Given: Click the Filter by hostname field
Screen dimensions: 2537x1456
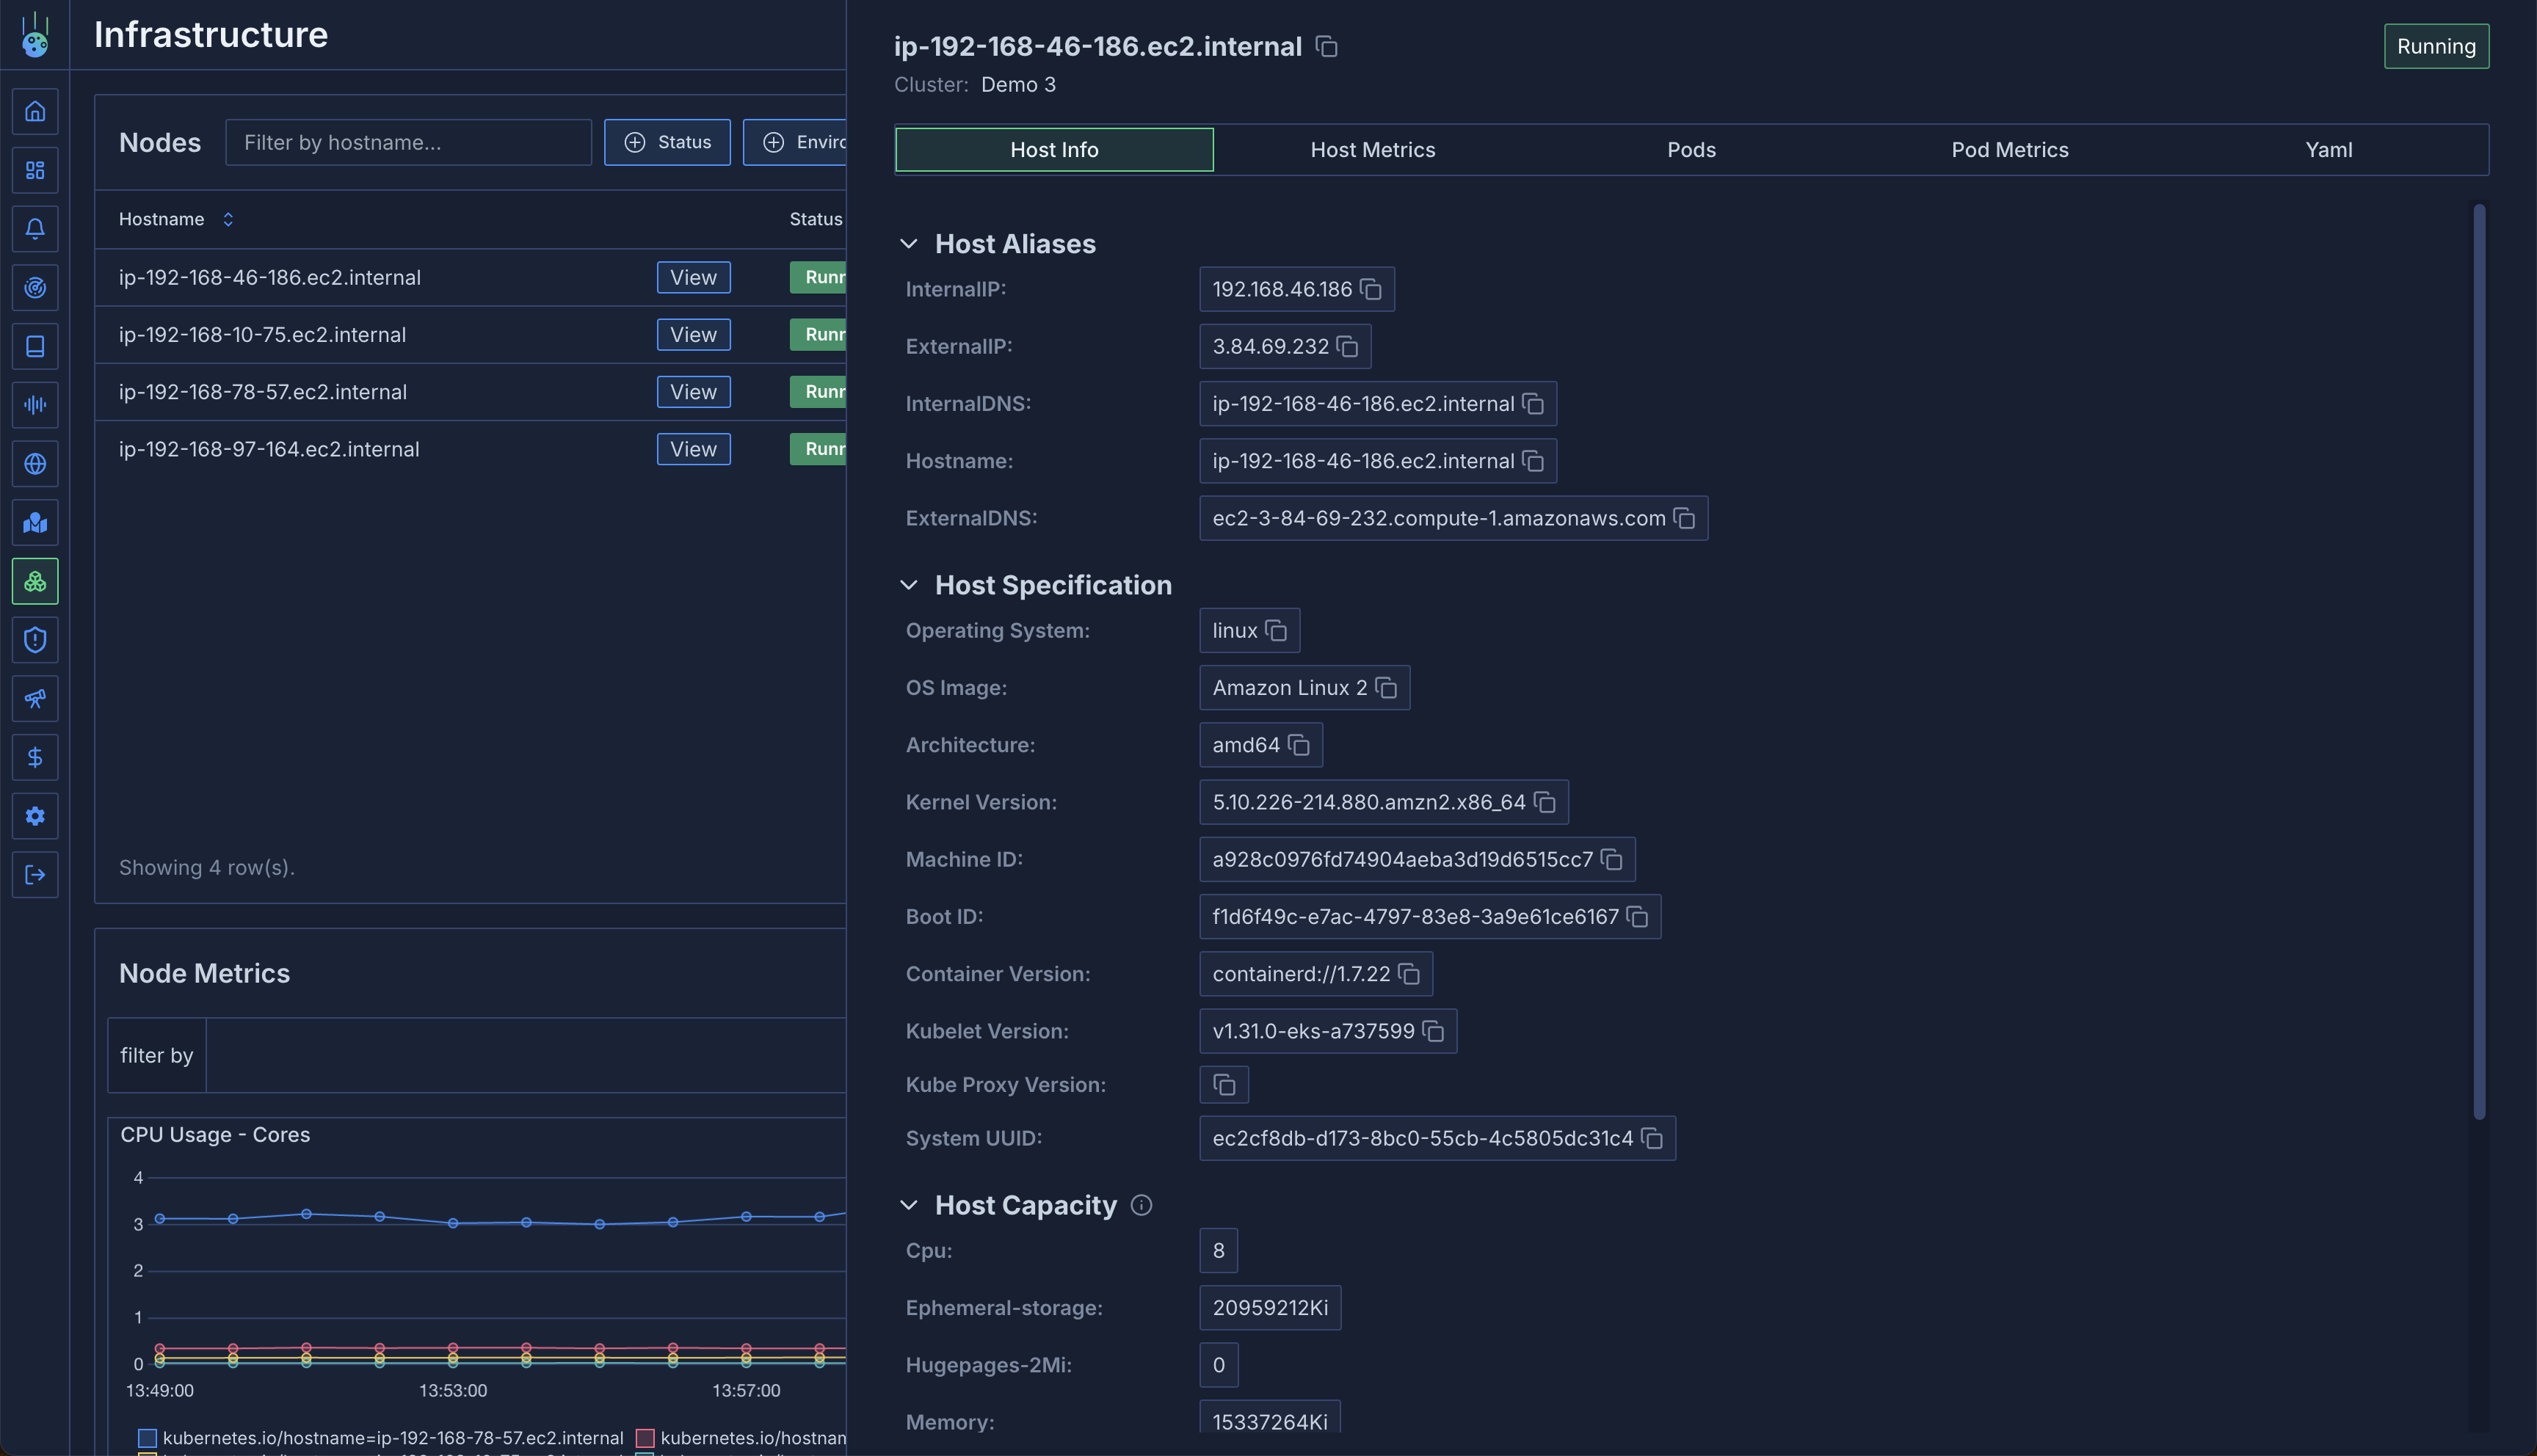Looking at the screenshot, I should 408,143.
